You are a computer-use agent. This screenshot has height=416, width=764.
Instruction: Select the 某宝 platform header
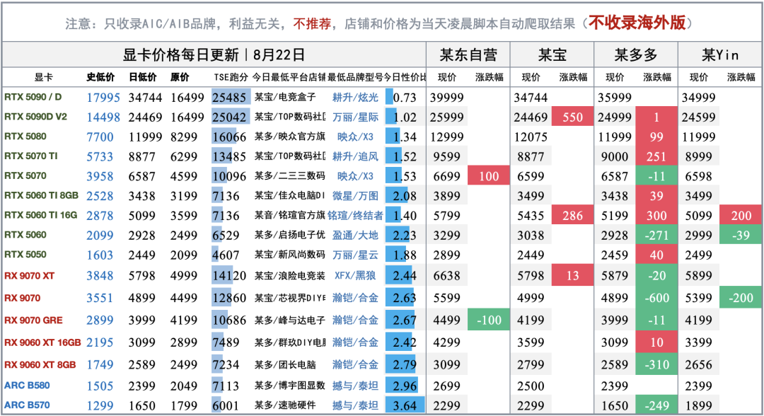552,54
